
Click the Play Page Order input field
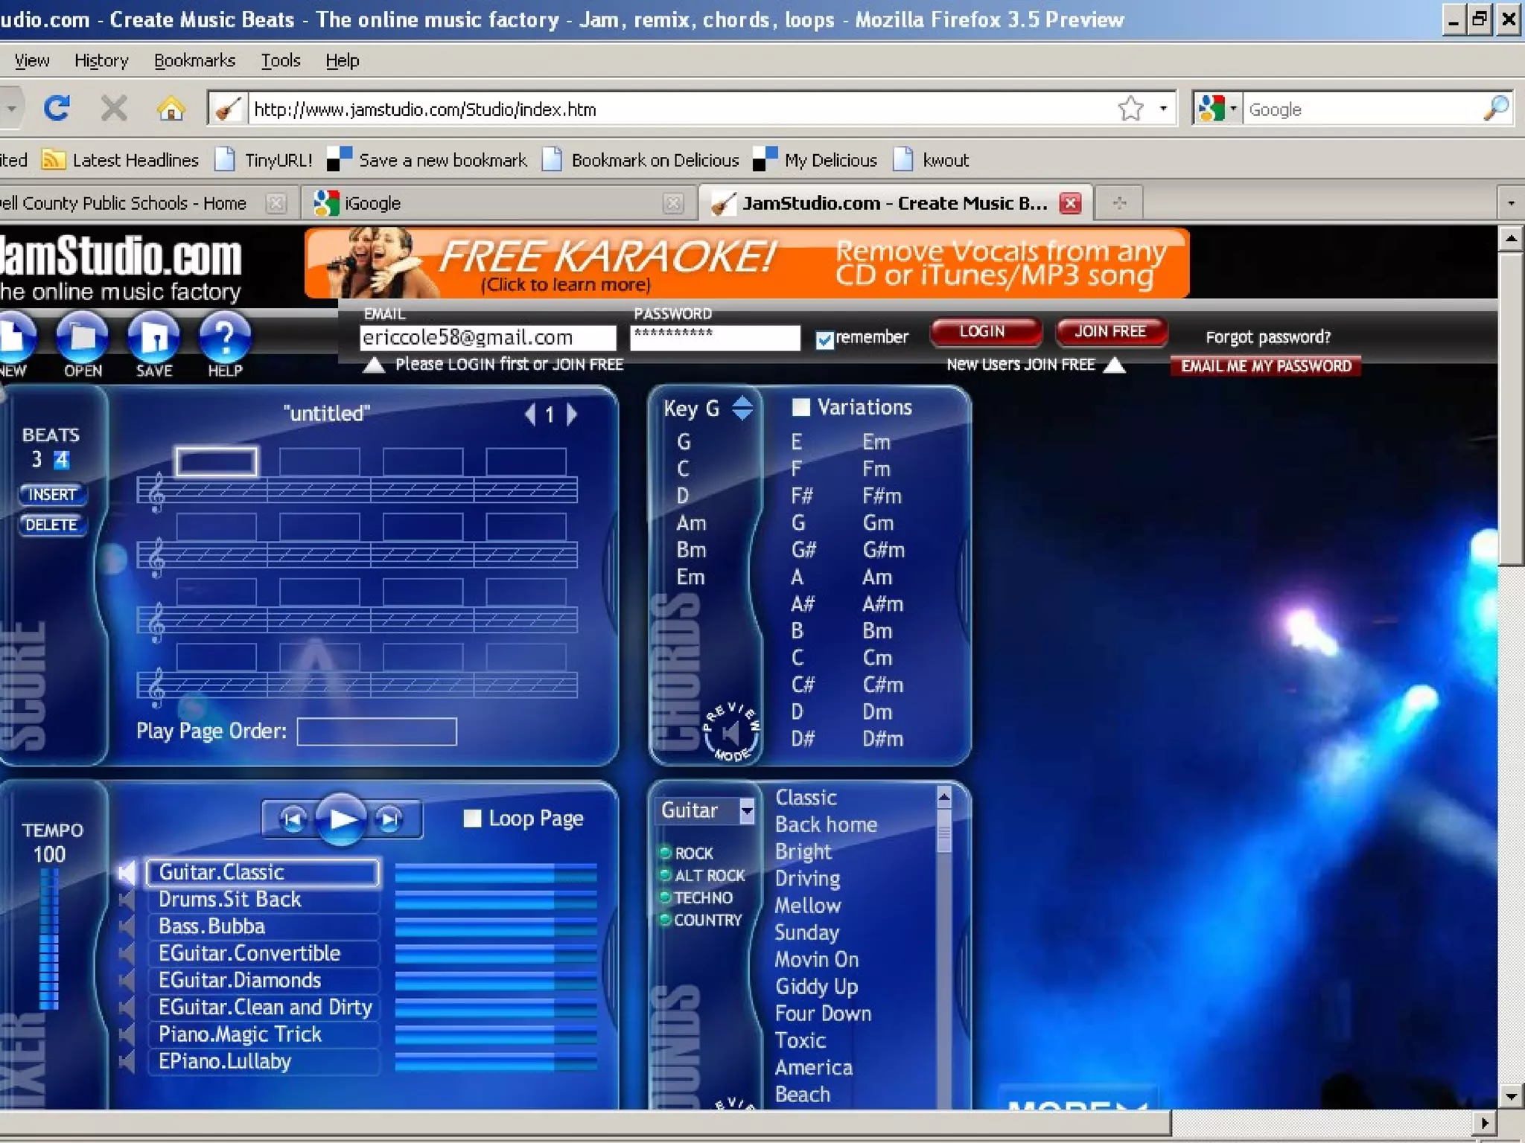pyautogui.click(x=377, y=731)
